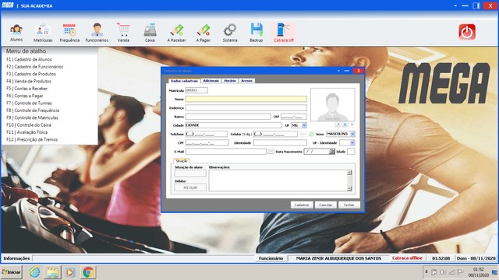Click the action center flag tray icon
Image resolution: width=499 pixels, height=280 pixels.
point(460,272)
